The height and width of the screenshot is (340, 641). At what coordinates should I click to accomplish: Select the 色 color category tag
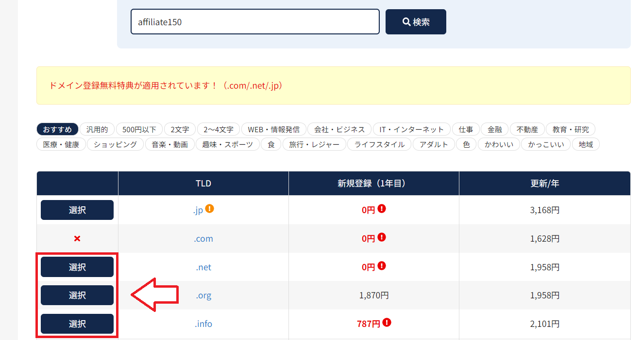[466, 144]
